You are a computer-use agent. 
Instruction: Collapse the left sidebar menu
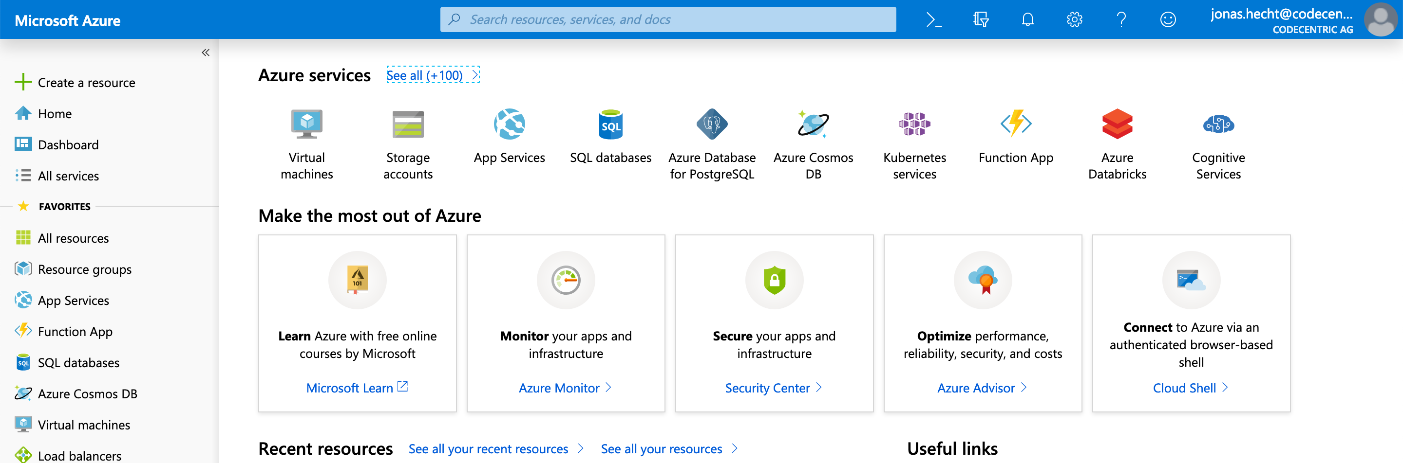[x=205, y=53]
